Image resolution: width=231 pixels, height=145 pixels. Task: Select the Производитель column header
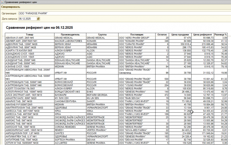pos(70,35)
